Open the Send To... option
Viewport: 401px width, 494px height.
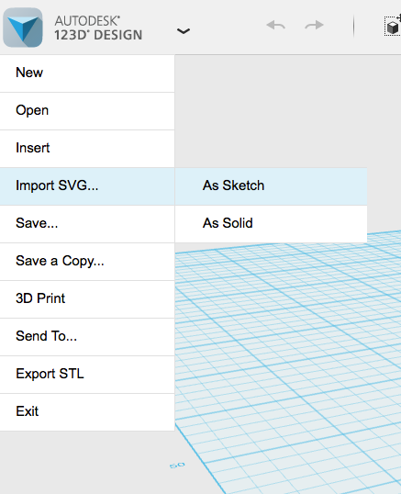coord(87,337)
